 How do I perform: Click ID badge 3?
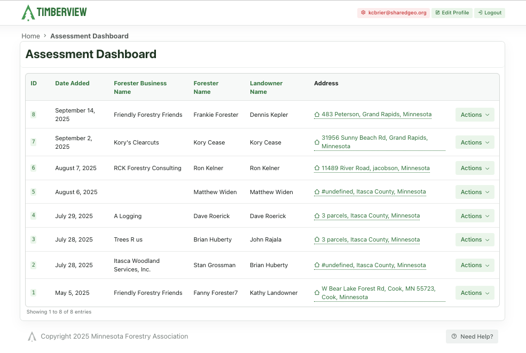point(34,239)
